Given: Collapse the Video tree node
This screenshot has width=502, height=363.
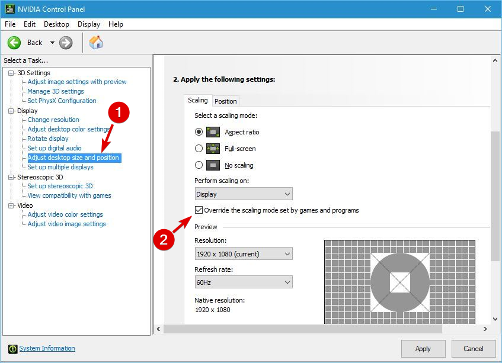Looking at the screenshot, I should click(x=11, y=205).
